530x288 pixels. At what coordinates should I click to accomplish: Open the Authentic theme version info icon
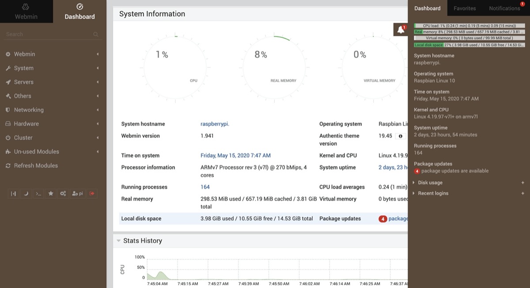point(401,136)
